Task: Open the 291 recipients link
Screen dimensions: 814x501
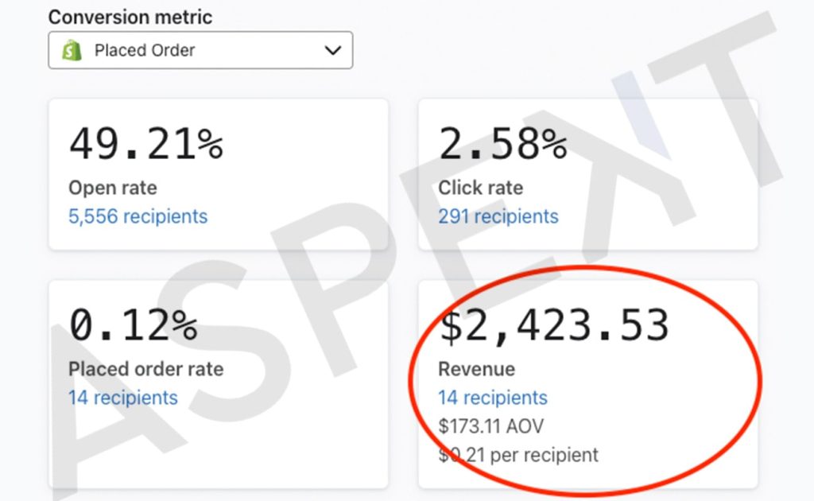Action: pos(498,216)
